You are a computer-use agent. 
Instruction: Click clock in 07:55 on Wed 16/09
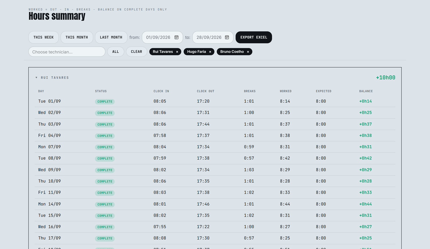point(160,227)
